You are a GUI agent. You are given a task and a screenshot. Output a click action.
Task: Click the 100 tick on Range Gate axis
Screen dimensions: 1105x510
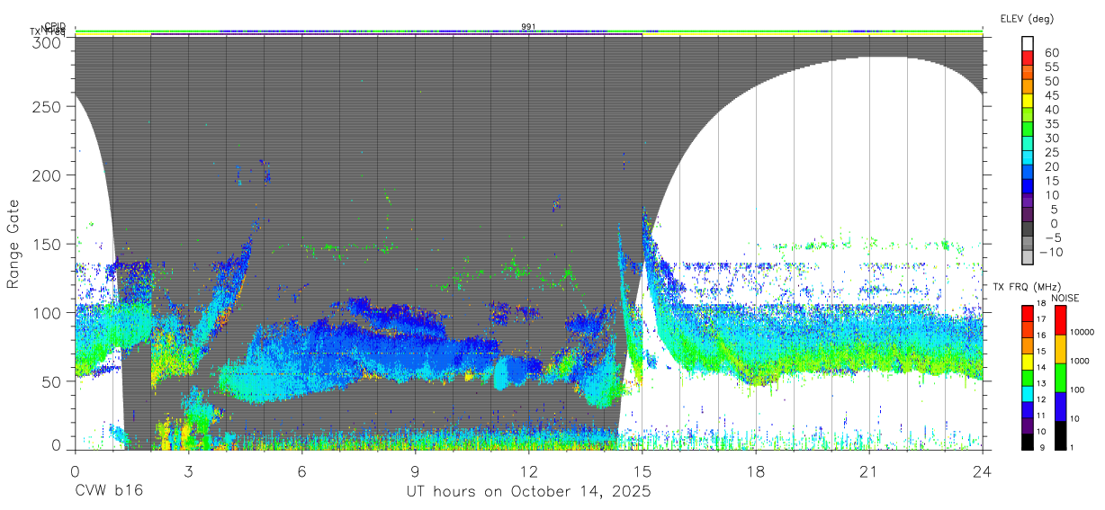click(49, 312)
